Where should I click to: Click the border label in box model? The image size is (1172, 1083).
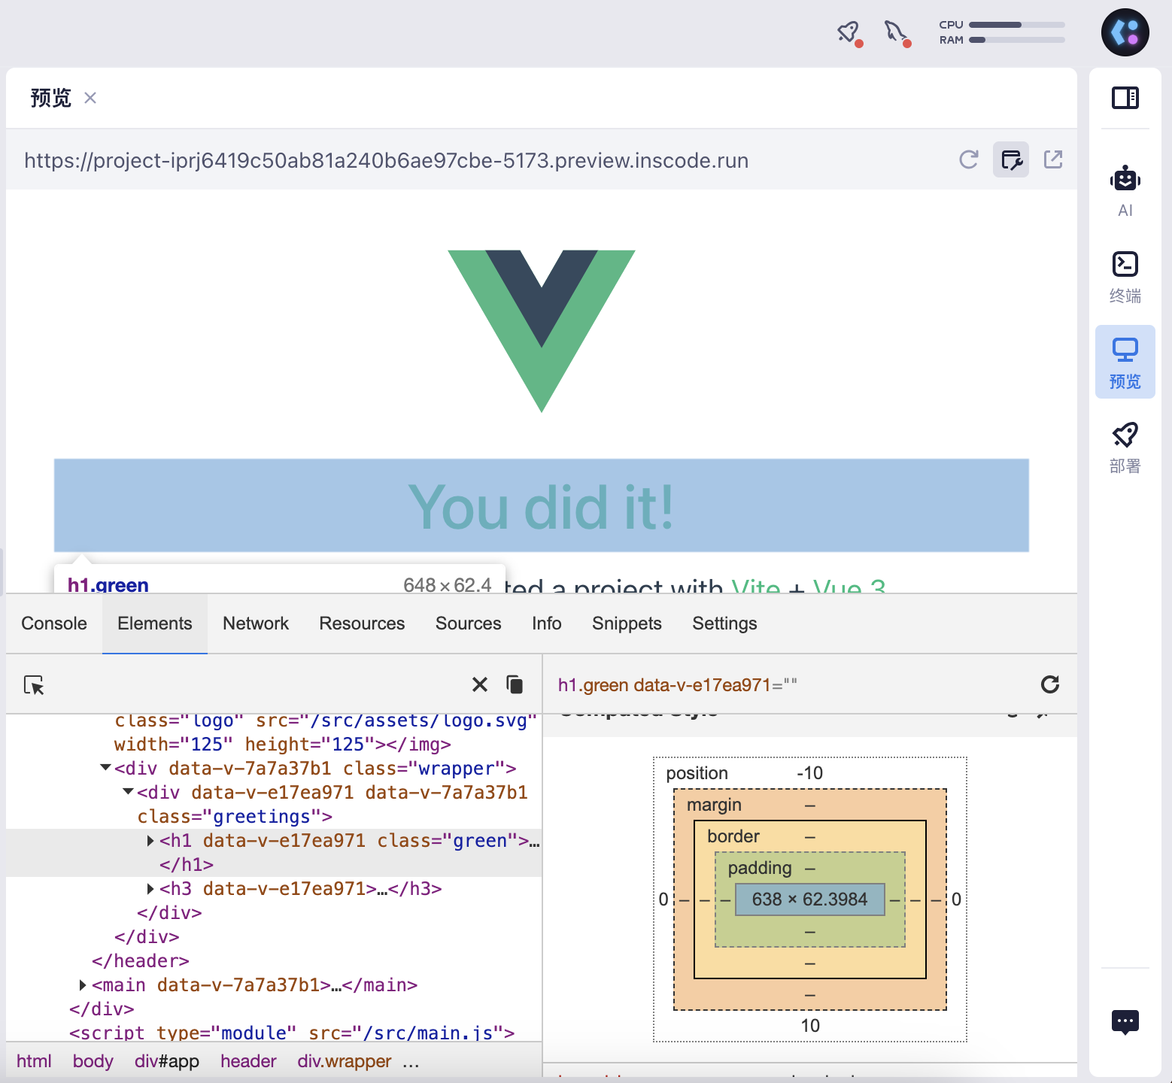pyautogui.click(x=733, y=836)
